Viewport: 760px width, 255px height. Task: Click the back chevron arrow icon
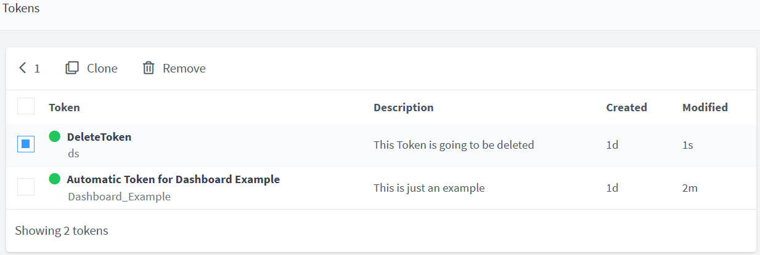pyautogui.click(x=23, y=68)
